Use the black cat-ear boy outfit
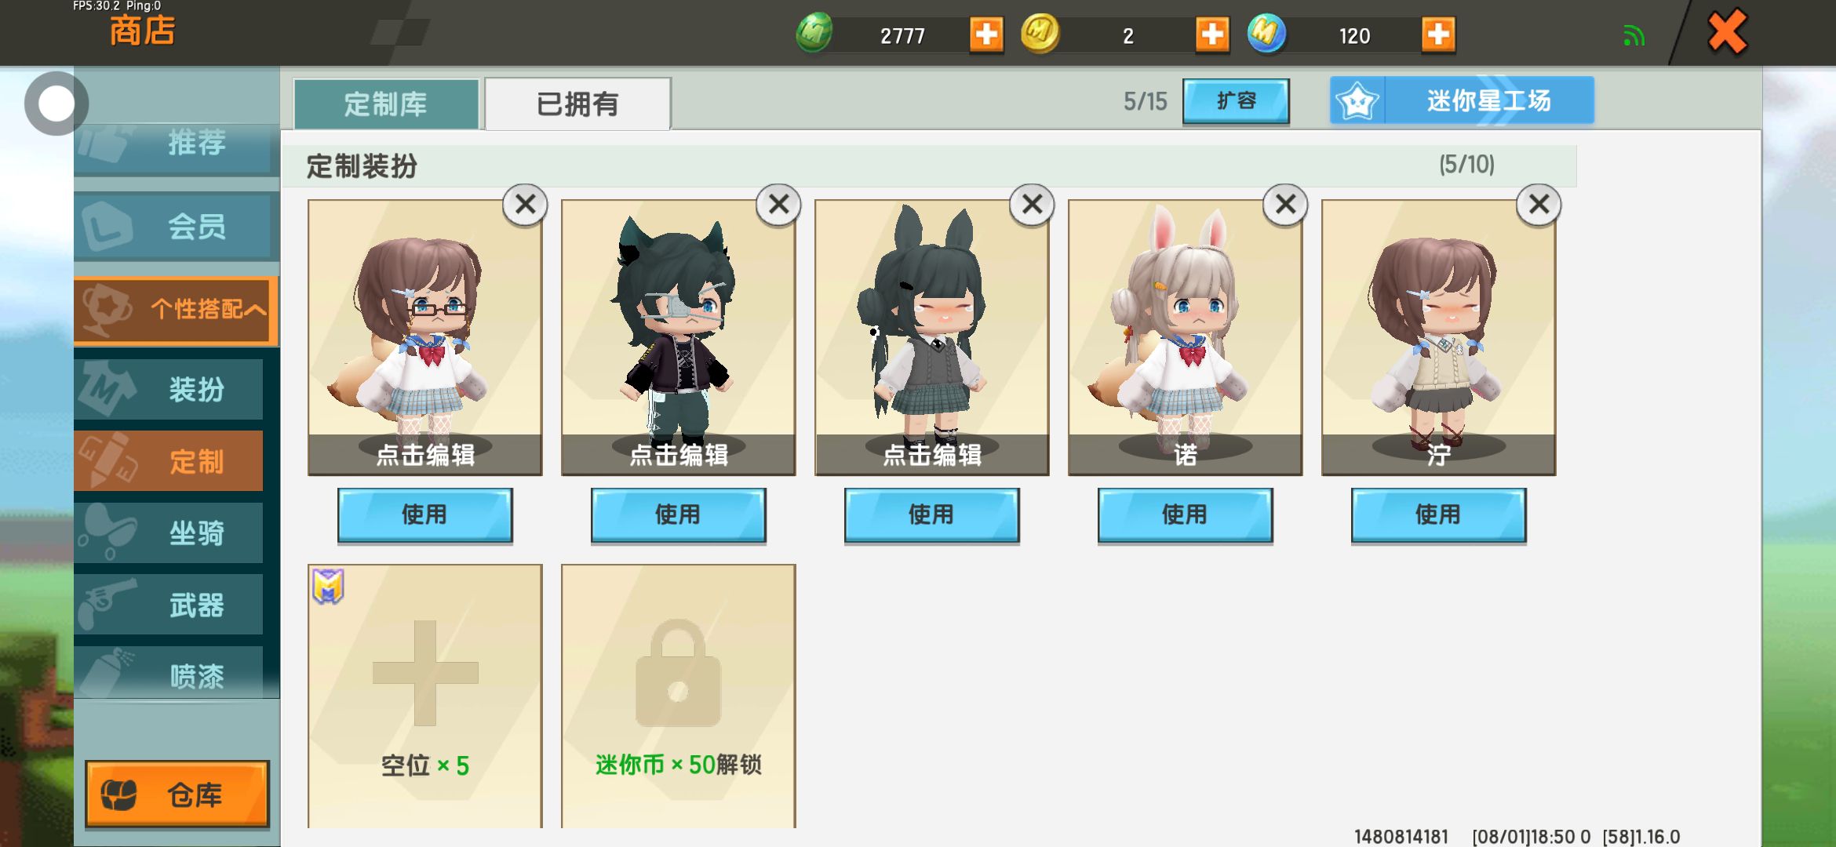The image size is (1836, 847). (678, 515)
